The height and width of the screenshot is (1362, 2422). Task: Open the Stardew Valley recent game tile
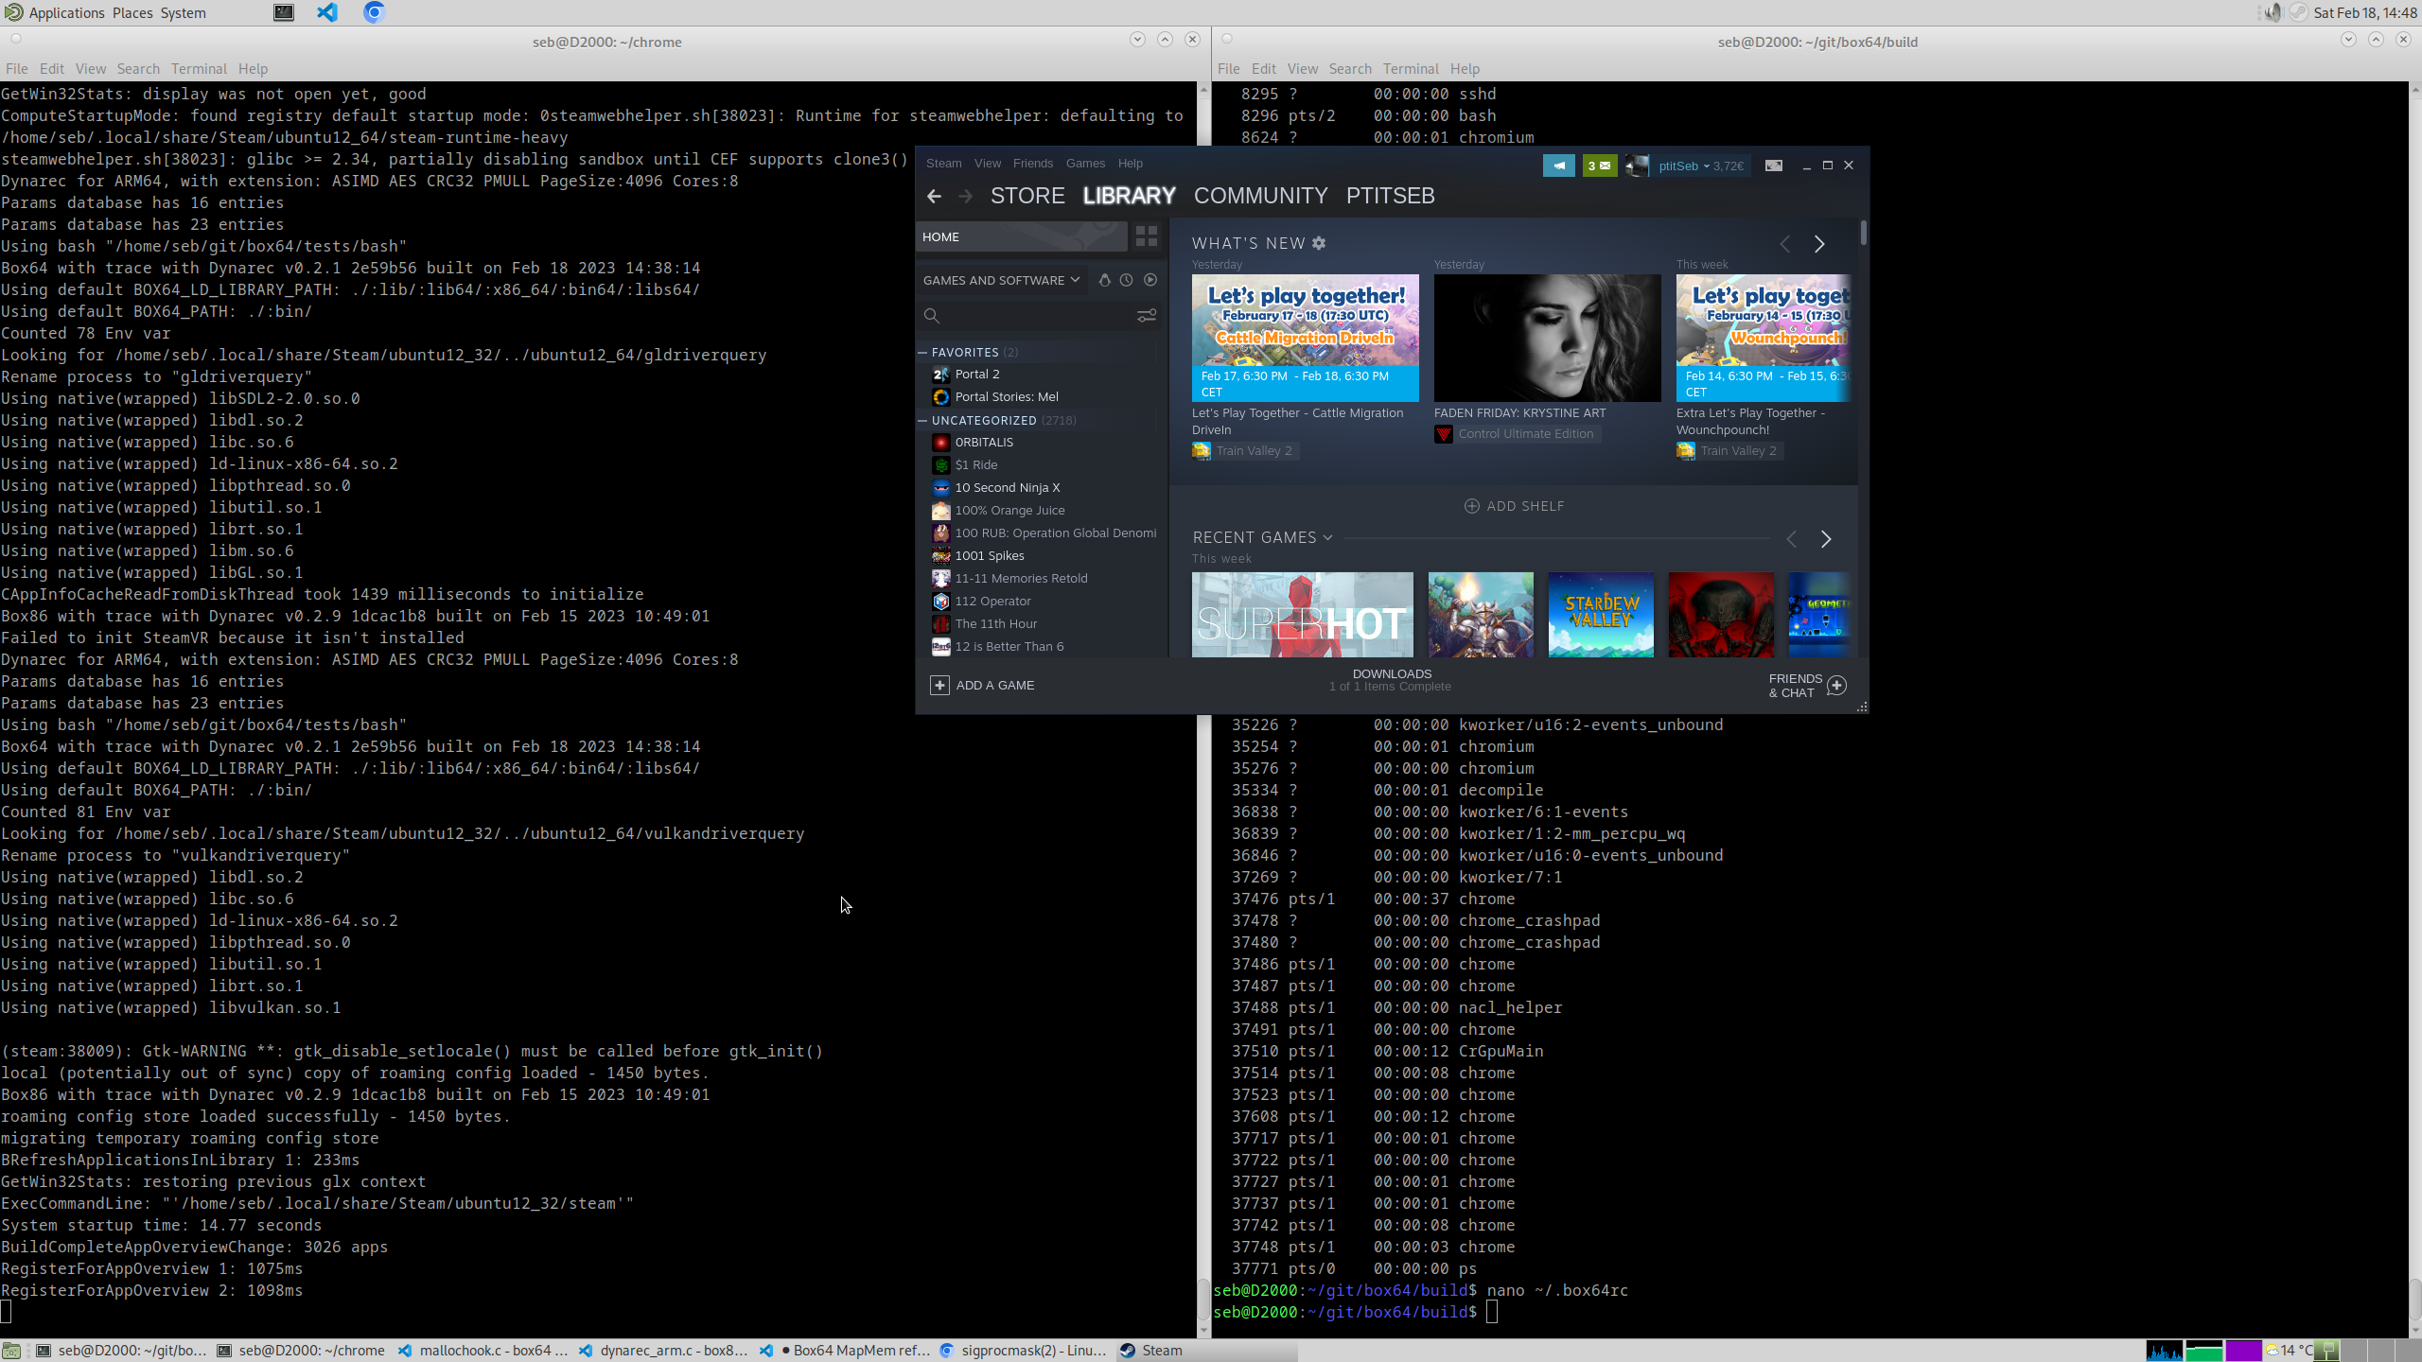tap(1601, 614)
